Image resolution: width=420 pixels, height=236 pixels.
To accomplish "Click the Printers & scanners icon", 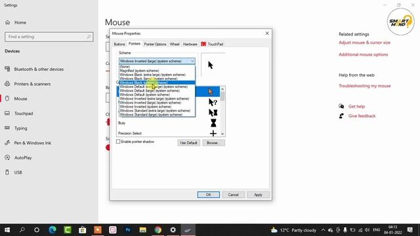I will (x=7, y=84).
